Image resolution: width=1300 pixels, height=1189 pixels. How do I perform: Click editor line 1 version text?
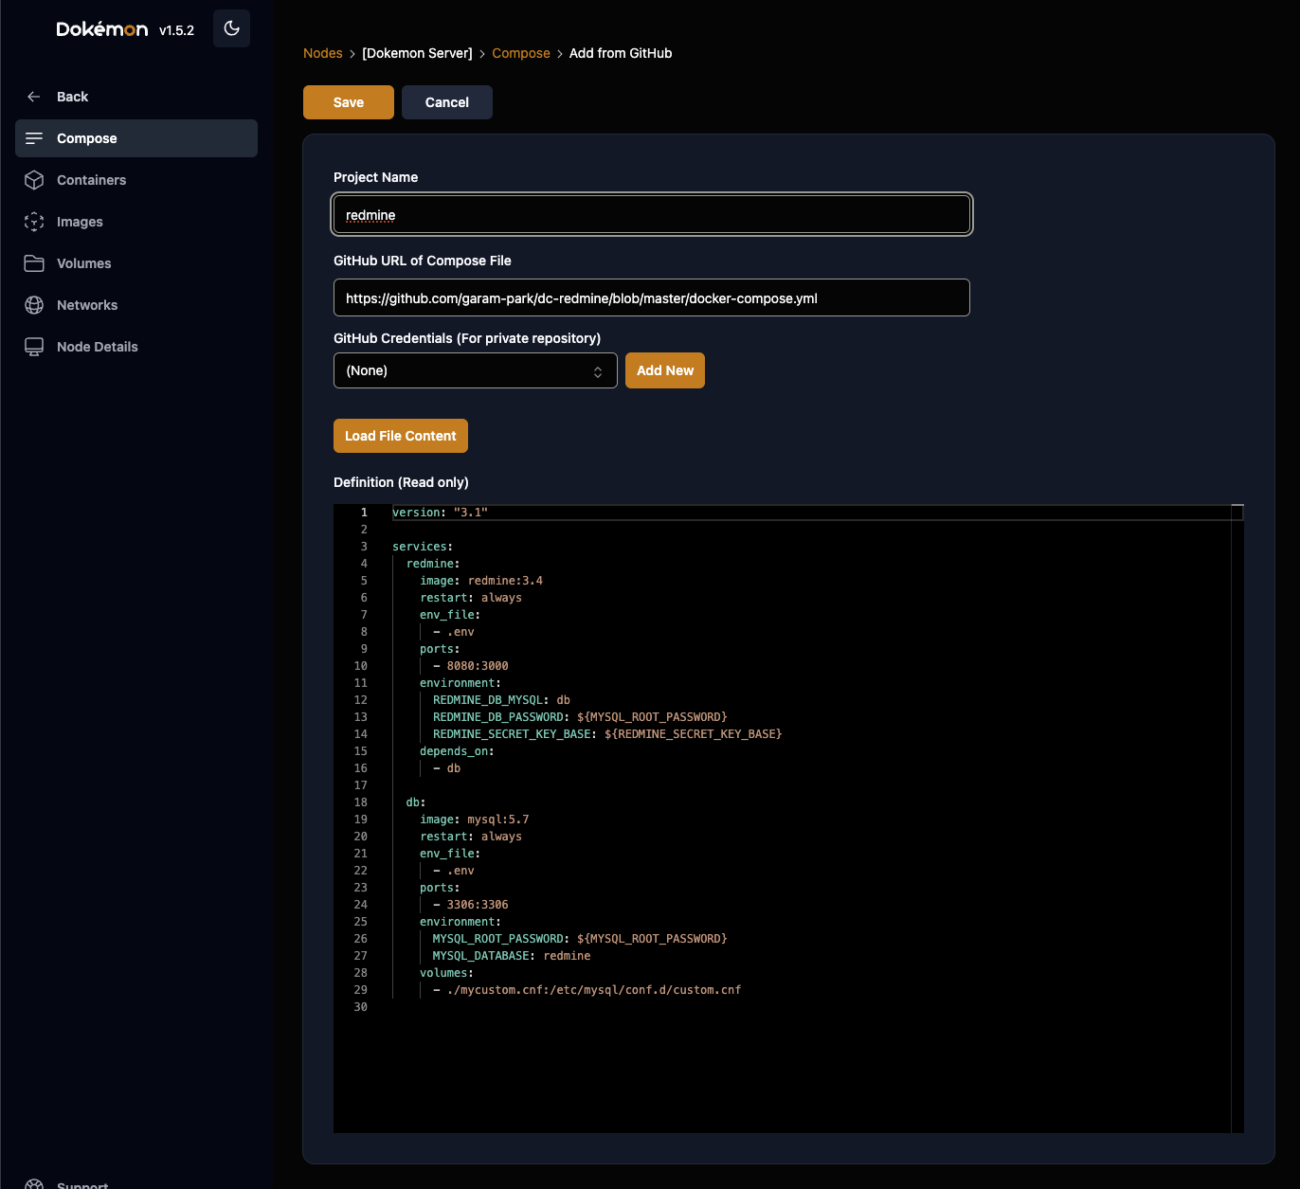click(x=441, y=513)
